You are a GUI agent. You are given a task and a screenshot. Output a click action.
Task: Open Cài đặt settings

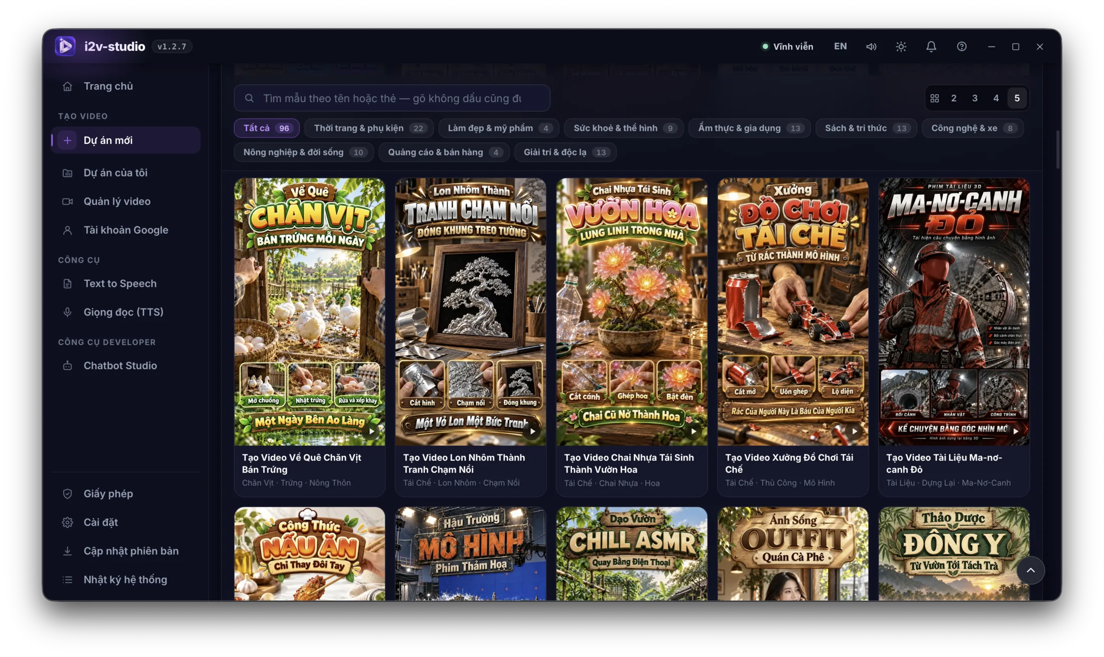[125, 522]
